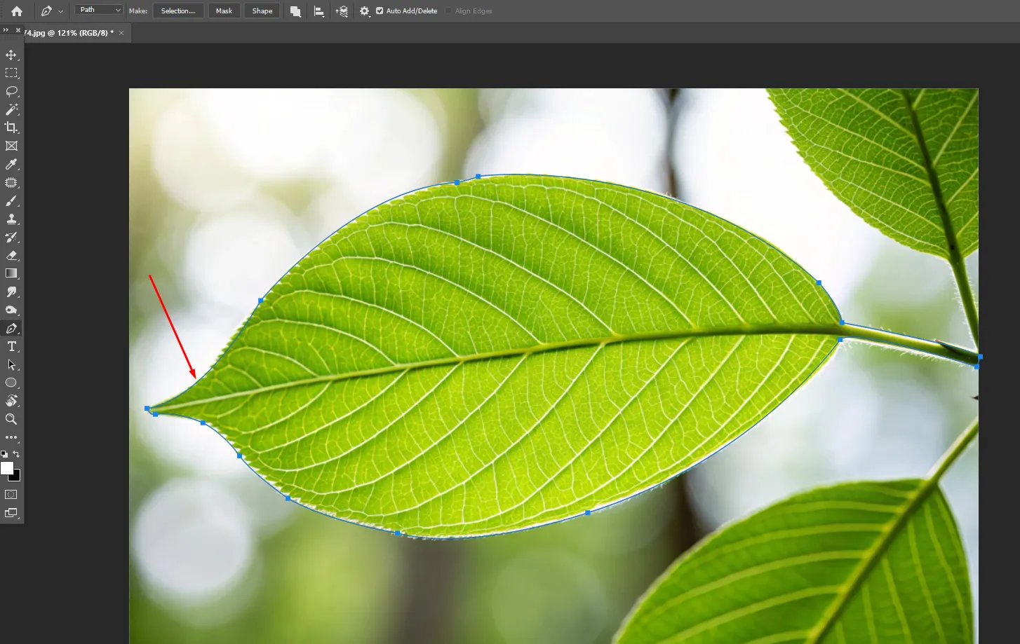Expand the Pen tool preset picker
Screen dimensions: 1020x644
tap(60, 11)
